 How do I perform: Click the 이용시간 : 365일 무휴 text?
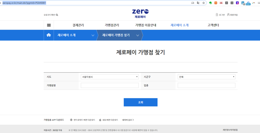(53, 130)
